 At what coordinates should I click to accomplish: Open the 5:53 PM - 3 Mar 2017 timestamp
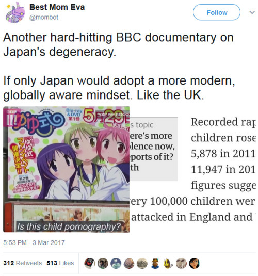34,243
